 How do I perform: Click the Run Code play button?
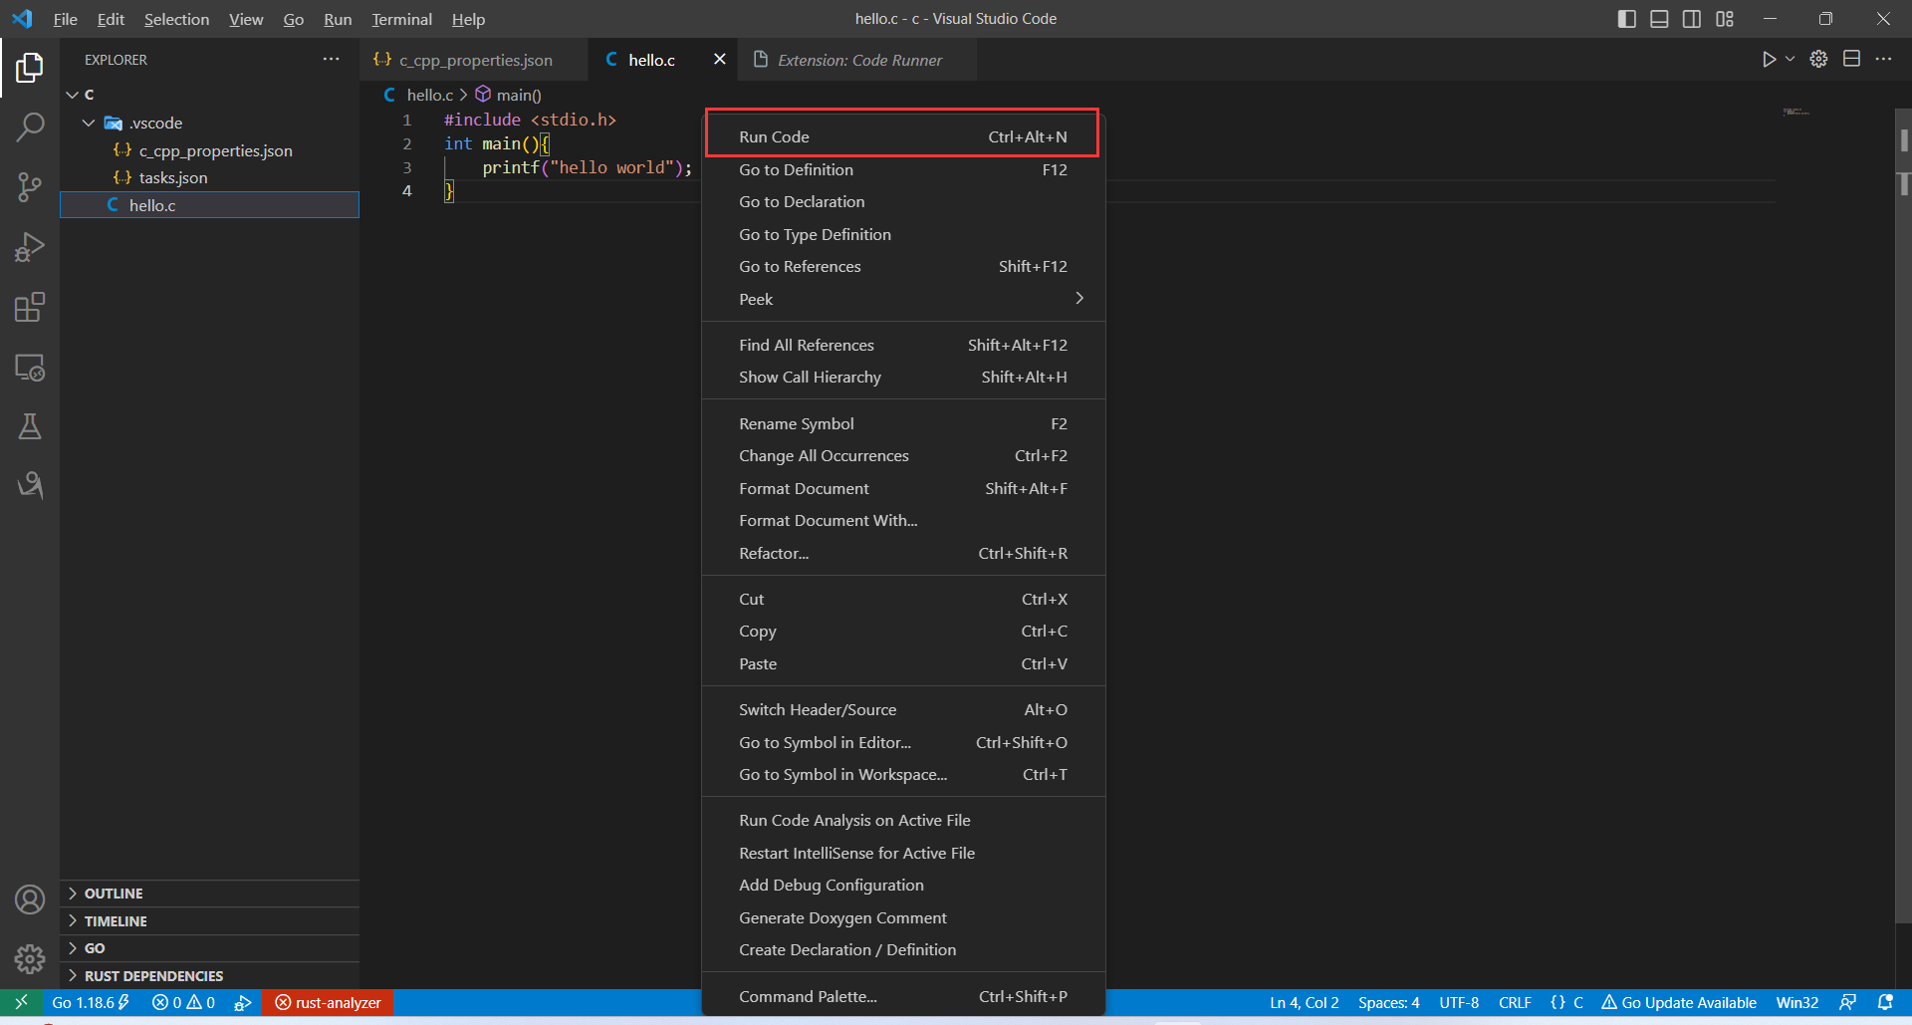1769,60
